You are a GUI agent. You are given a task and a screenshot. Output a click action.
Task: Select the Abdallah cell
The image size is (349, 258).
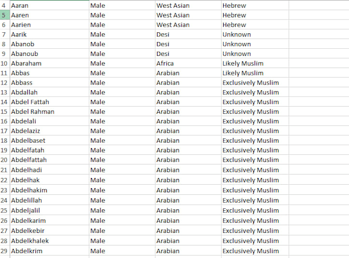(49, 92)
